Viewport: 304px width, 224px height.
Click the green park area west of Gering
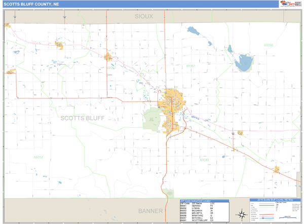click(x=151, y=119)
